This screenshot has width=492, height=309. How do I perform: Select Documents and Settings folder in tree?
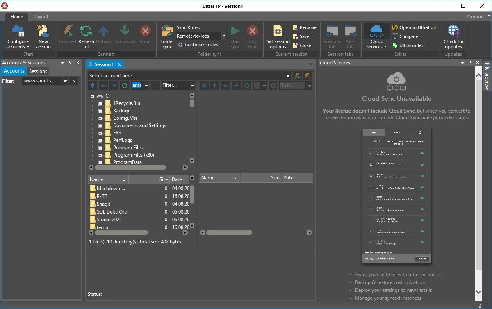point(139,125)
